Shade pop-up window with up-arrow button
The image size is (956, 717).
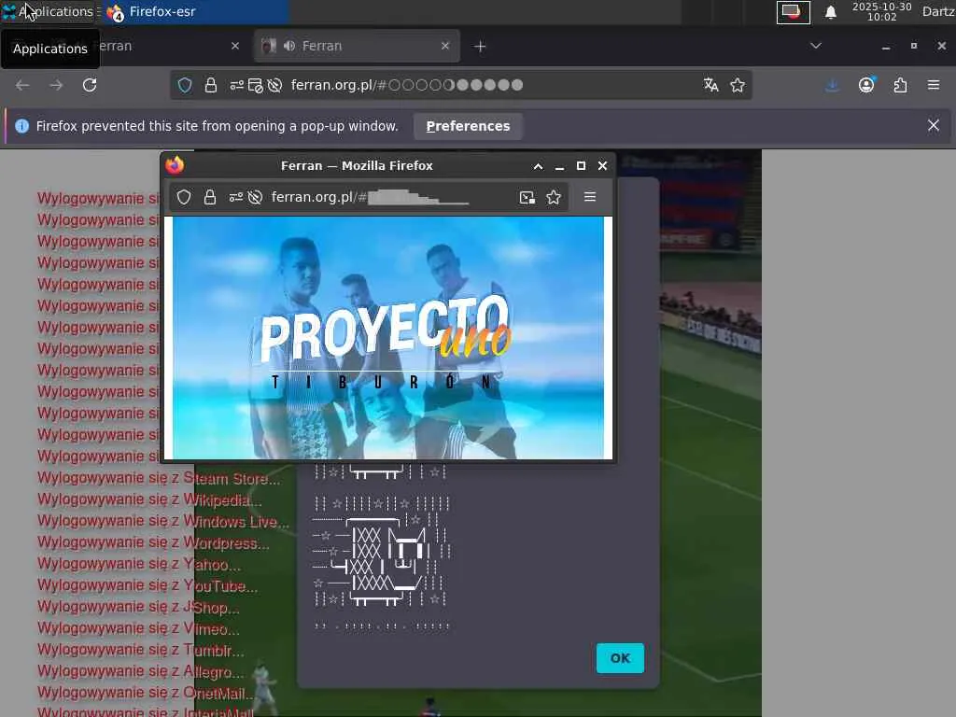pyautogui.click(x=538, y=166)
